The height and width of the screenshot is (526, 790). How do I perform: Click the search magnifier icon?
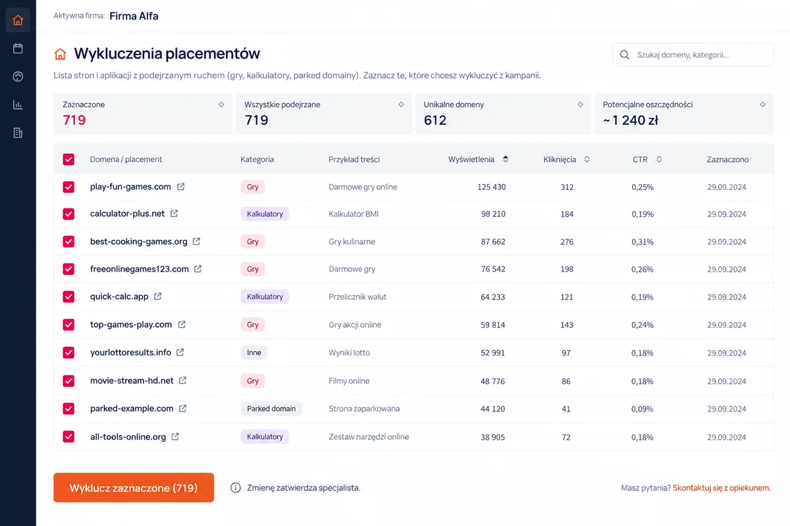click(x=625, y=55)
